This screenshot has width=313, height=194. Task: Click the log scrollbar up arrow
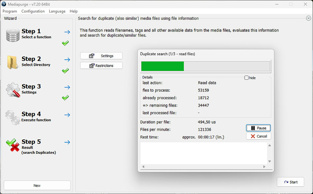[270, 145]
